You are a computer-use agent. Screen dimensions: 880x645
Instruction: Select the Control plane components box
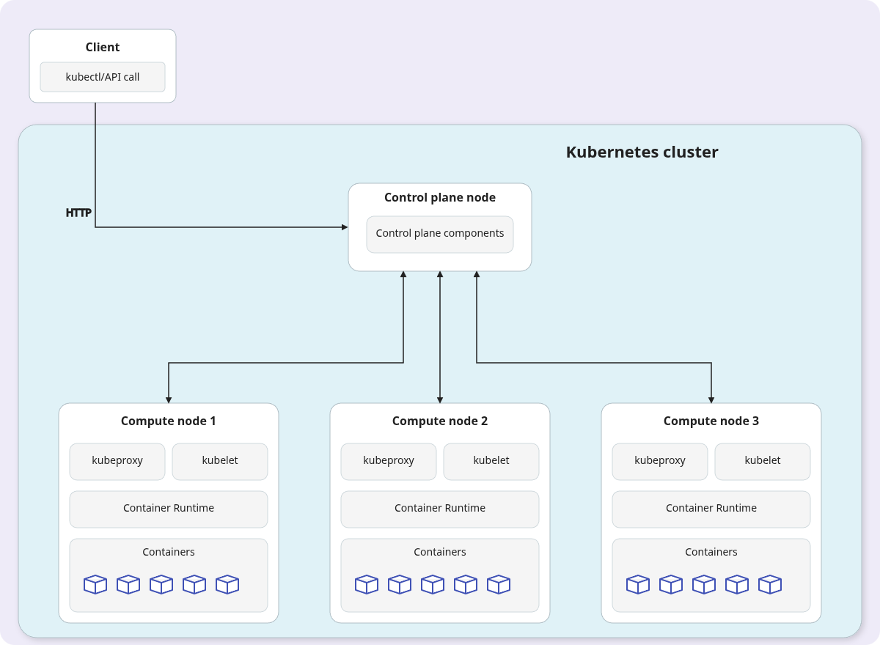click(x=440, y=235)
